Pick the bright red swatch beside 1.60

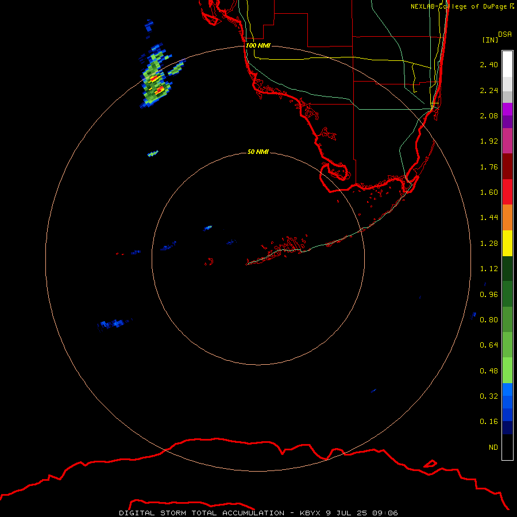click(507, 192)
